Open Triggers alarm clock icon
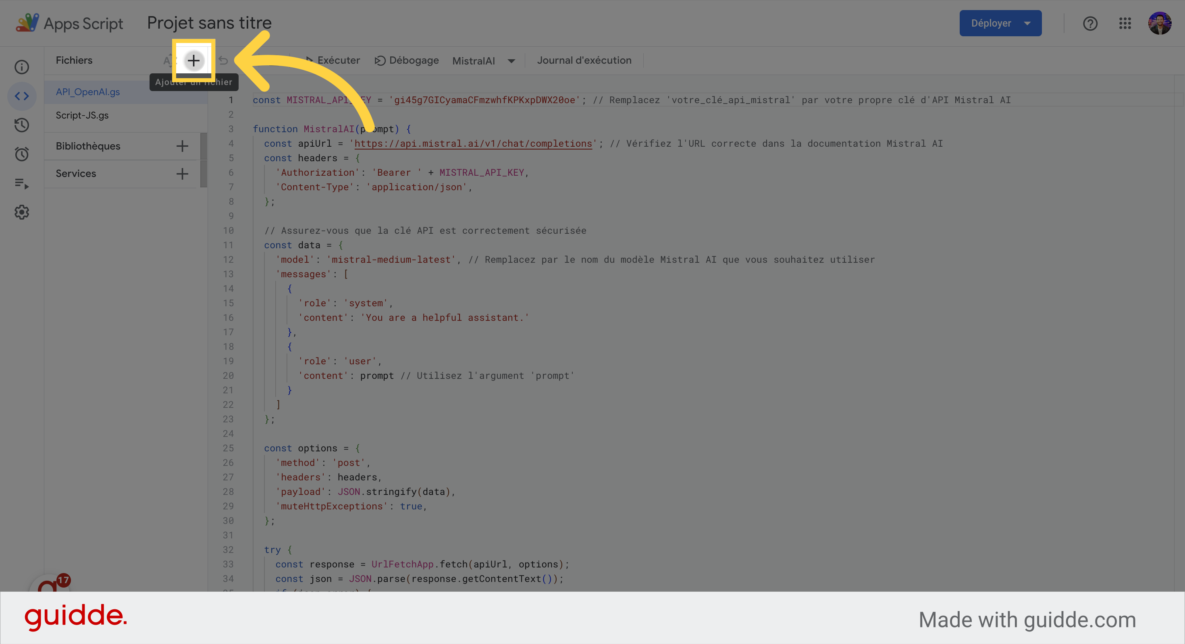The width and height of the screenshot is (1185, 644). tap(22, 154)
